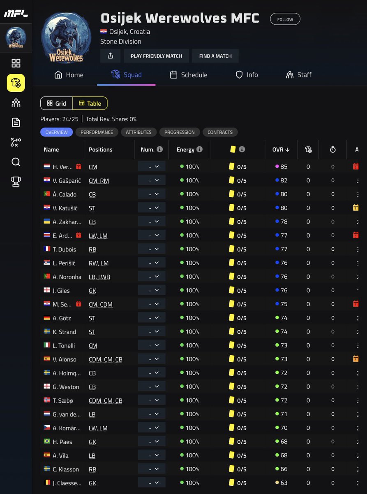Click the Energy column info icon
Image resolution: width=367 pixels, height=494 pixels.
coord(199,149)
